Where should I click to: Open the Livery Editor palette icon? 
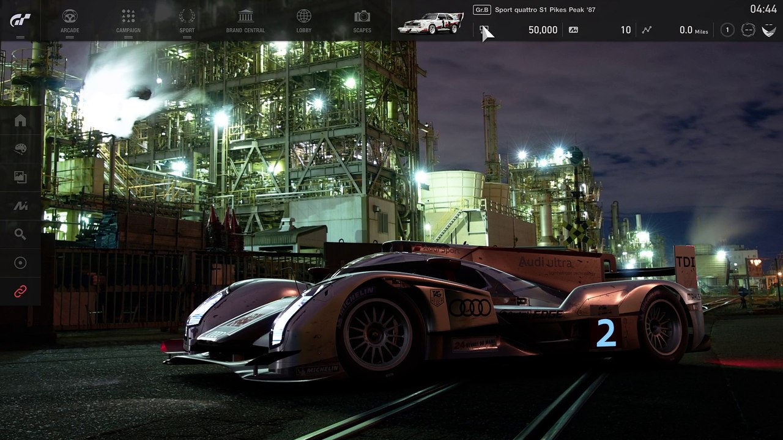[x=20, y=149]
